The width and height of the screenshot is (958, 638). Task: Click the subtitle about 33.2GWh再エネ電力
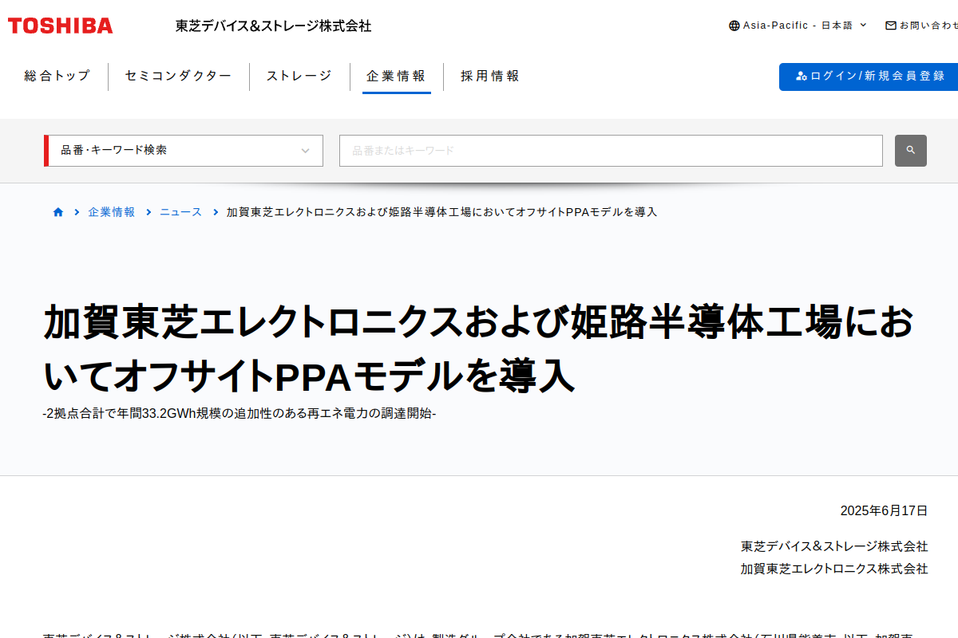click(239, 414)
